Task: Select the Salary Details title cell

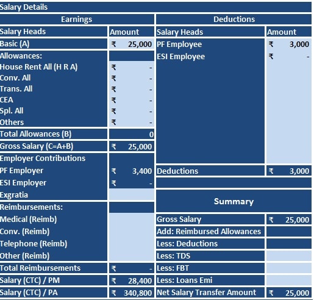Action: [155, 7]
